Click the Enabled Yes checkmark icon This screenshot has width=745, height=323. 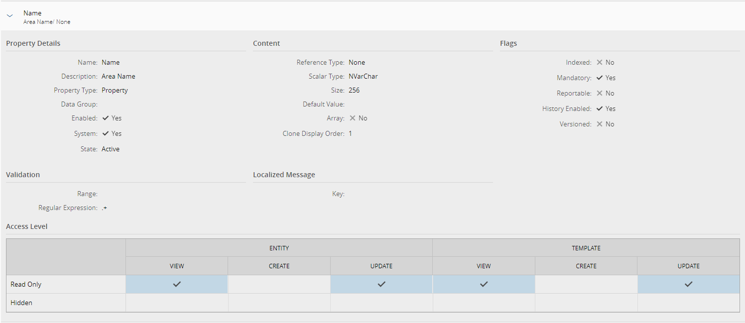point(106,118)
